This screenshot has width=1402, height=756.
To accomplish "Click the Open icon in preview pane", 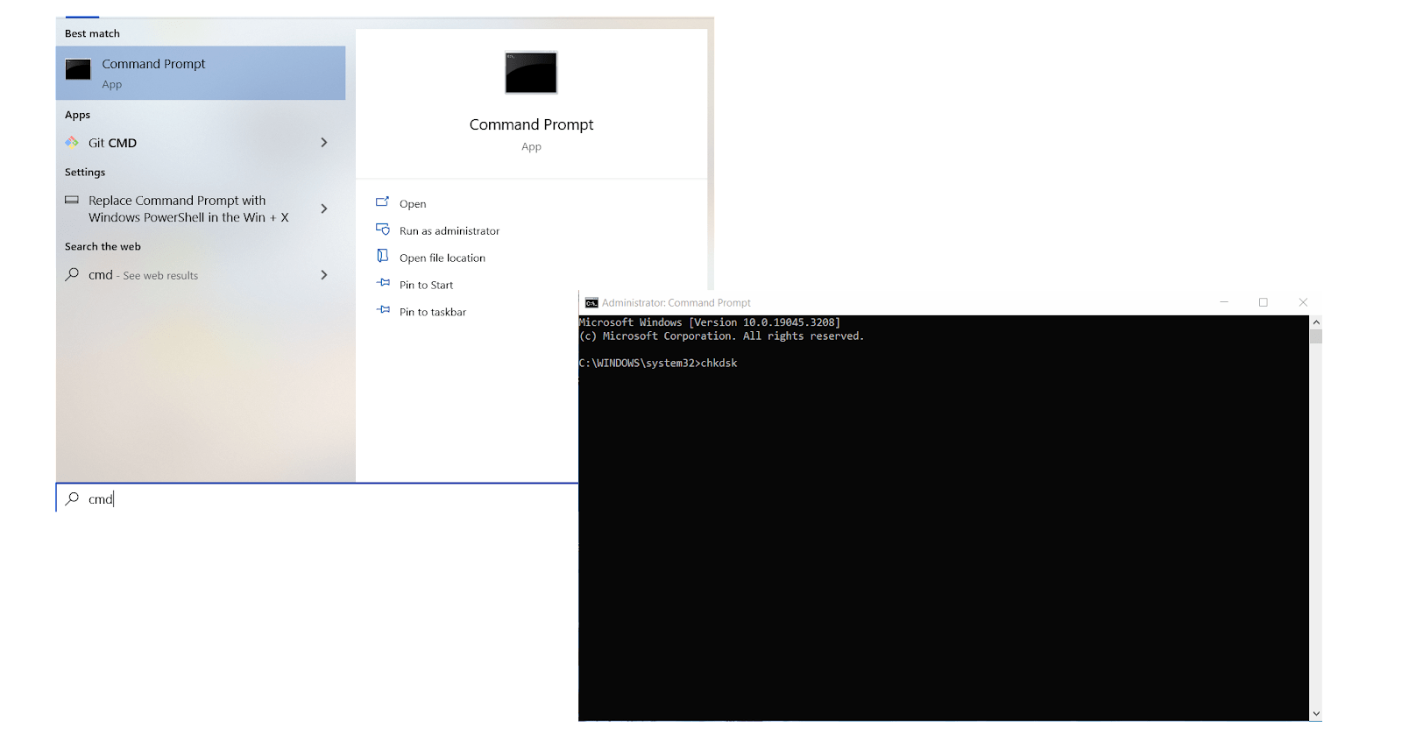I will coord(382,202).
